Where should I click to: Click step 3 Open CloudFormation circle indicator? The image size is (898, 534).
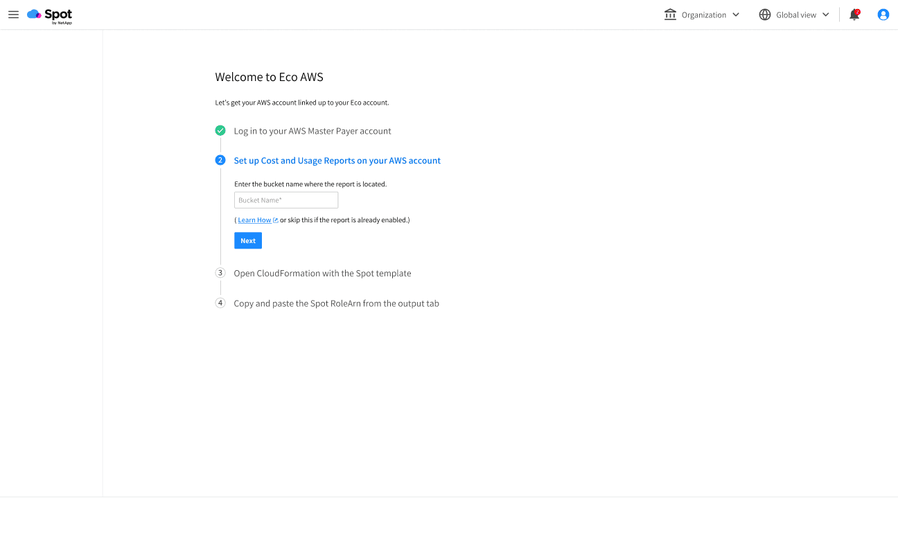pyautogui.click(x=220, y=273)
